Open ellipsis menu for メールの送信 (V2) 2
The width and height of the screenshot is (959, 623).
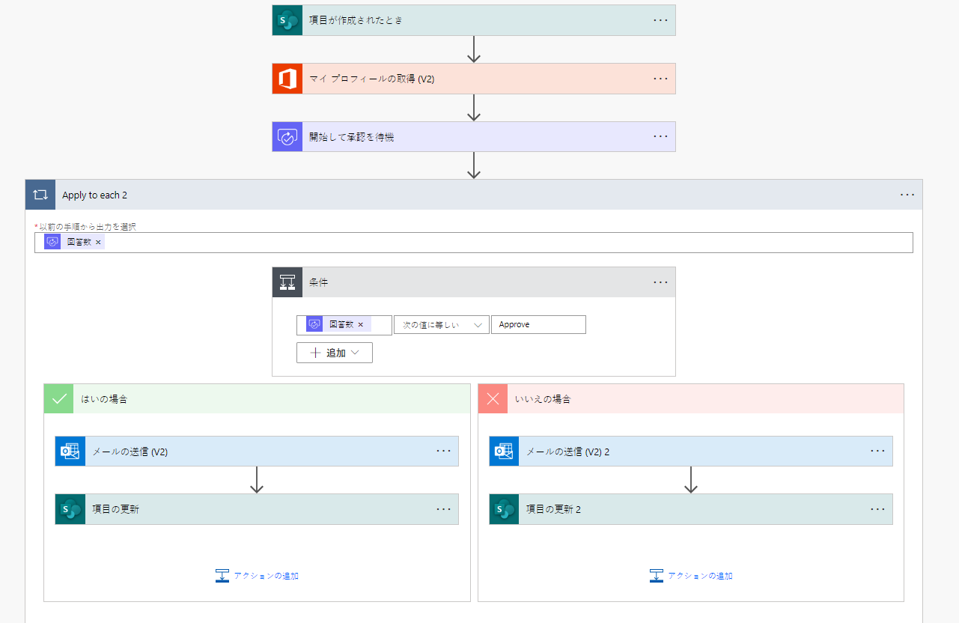click(877, 452)
